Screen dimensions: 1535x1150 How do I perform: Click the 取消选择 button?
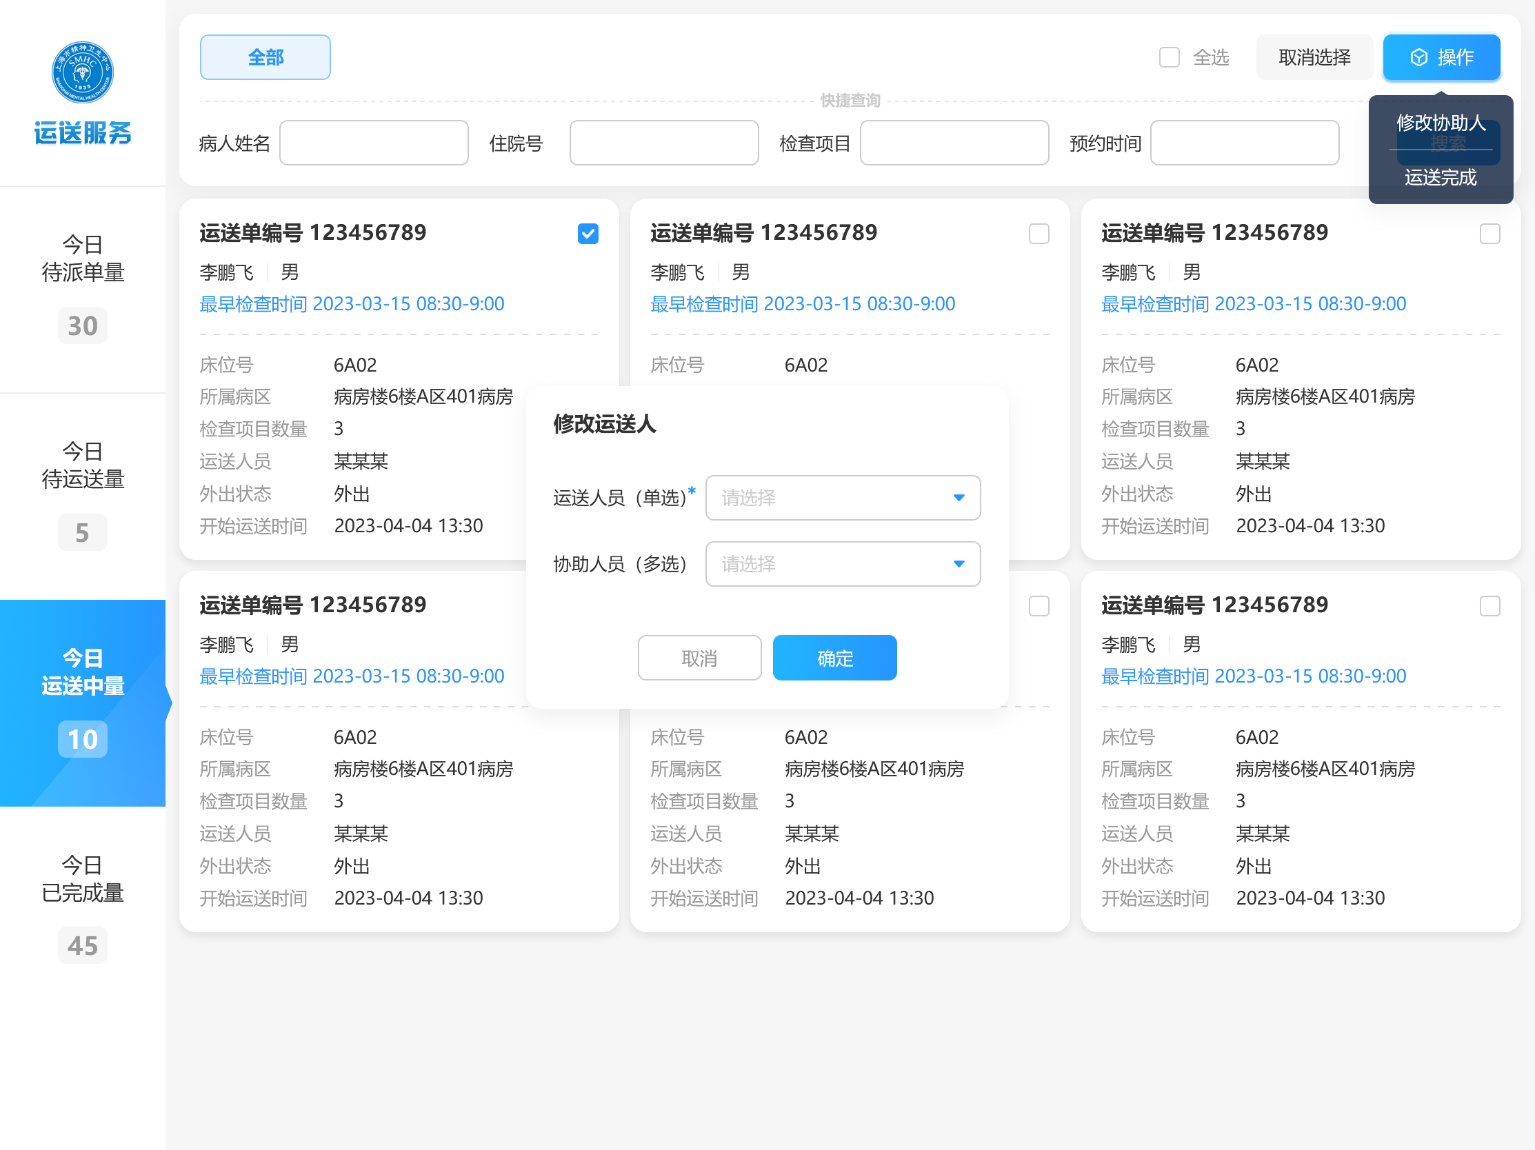(1314, 58)
